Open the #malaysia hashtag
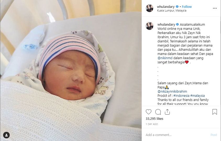221x141 pixels. pos(197,96)
